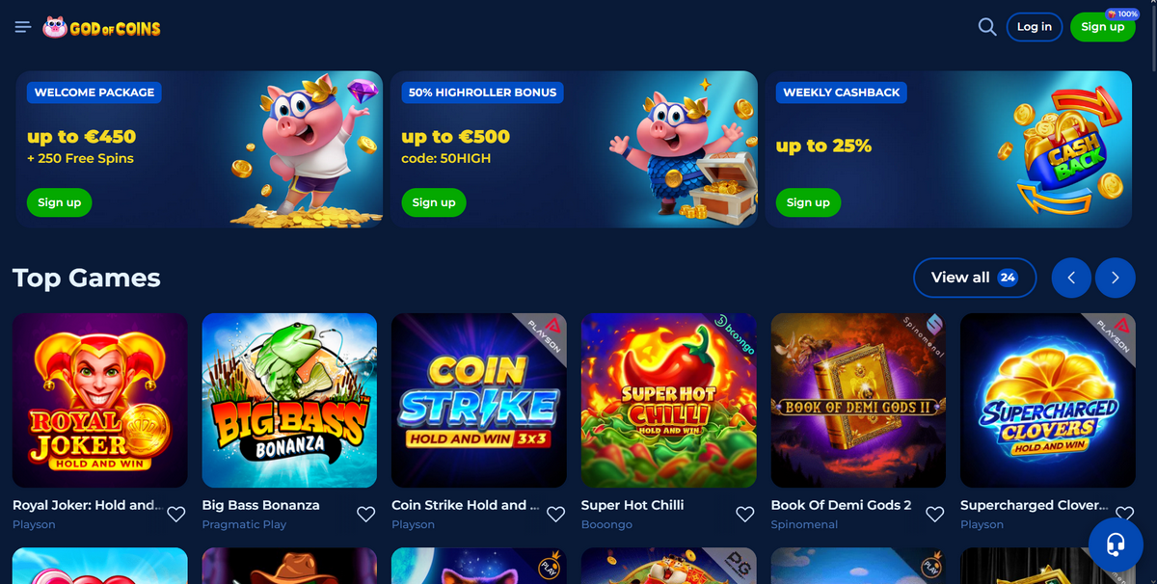Open the hamburger menu icon

pos(23,27)
